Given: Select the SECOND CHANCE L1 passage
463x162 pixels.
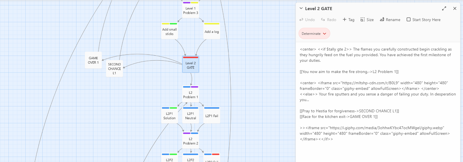Looking at the screenshot, I should click(114, 69).
